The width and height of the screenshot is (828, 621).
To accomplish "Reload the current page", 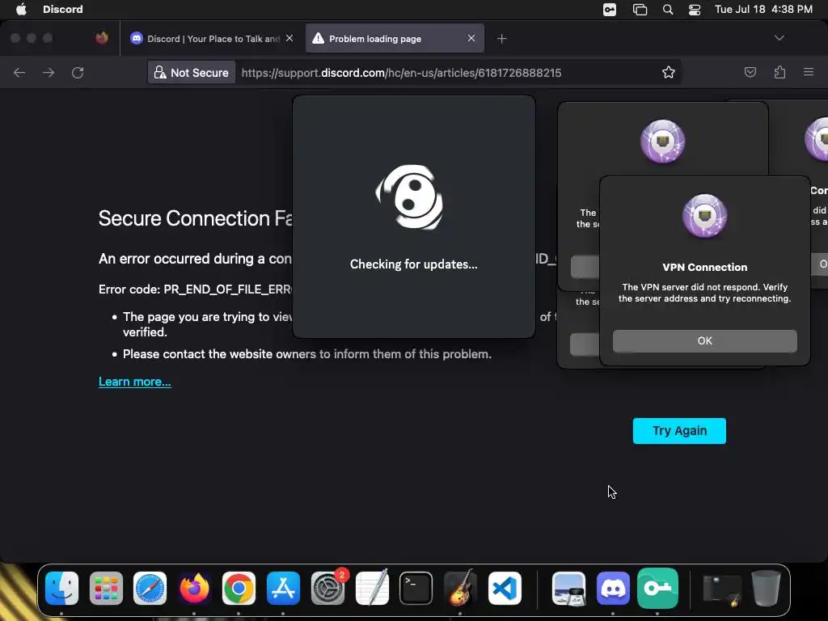I will [78, 72].
